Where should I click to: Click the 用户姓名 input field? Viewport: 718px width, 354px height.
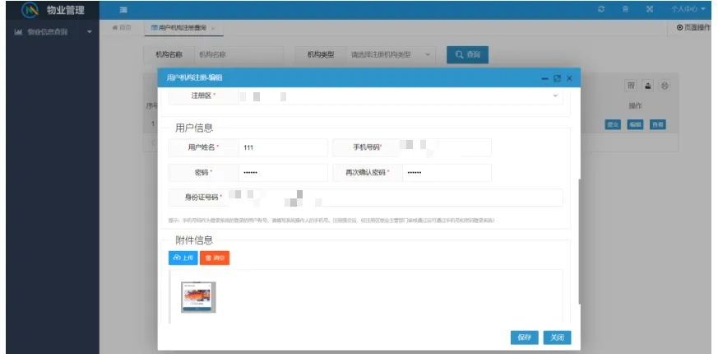281,147
